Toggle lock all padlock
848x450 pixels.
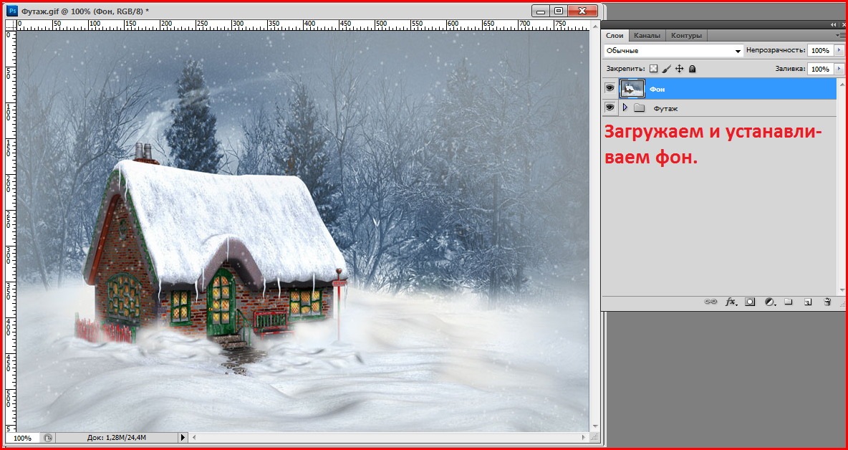click(x=692, y=69)
